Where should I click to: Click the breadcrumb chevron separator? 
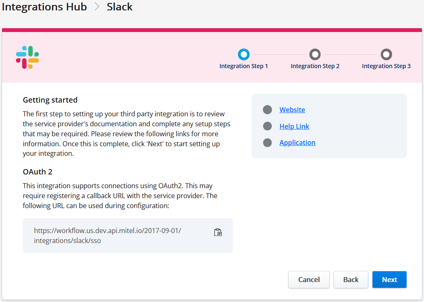[97, 7]
